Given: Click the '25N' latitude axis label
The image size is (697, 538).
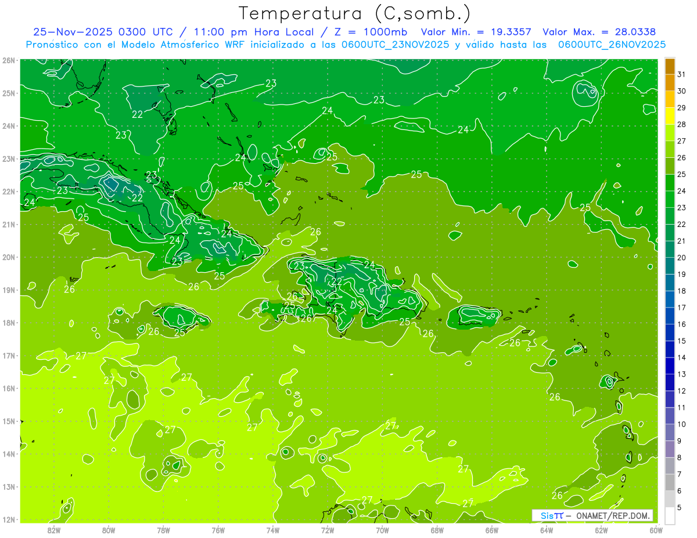Looking at the screenshot, I should (9, 93).
